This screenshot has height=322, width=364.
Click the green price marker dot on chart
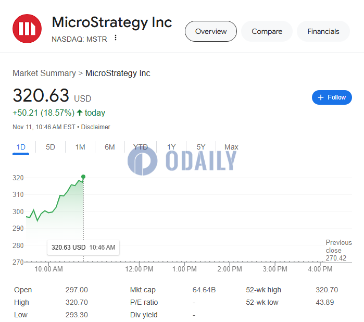point(83,177)
